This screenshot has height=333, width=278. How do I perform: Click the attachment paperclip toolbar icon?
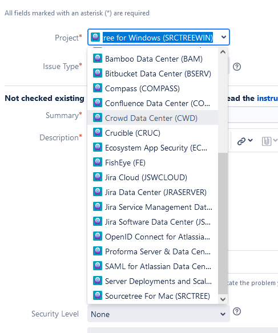267,141
